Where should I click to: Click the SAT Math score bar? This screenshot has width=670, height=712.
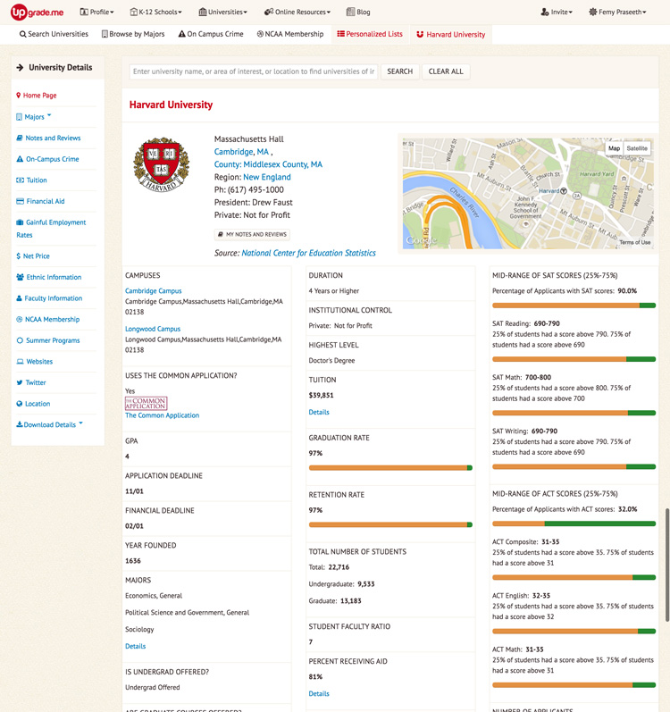(x=574, y=413)
